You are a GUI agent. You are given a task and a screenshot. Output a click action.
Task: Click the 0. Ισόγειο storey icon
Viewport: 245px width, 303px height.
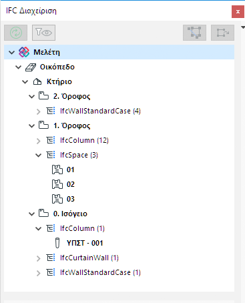[43, 213]
